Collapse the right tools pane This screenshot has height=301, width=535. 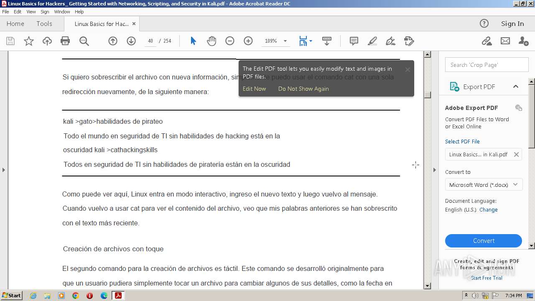pos(434,170)
